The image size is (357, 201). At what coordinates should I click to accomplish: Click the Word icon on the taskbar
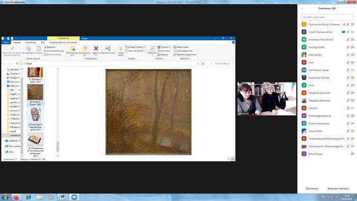click(63, 197)
